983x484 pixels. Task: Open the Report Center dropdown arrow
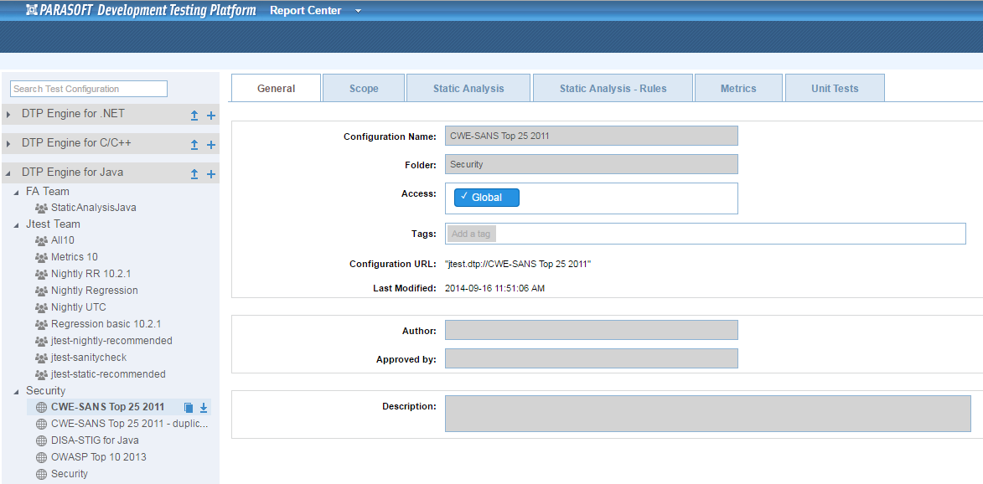(x=358, y=11)
